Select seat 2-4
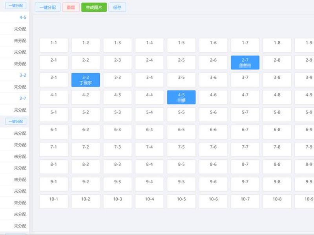 click(150, 63)
